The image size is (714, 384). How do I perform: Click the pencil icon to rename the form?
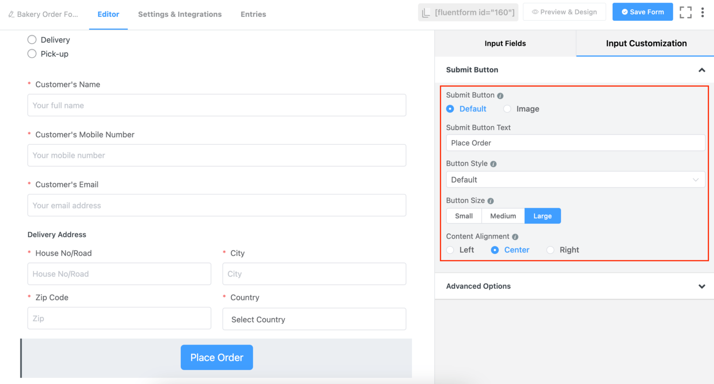[12, 14]
